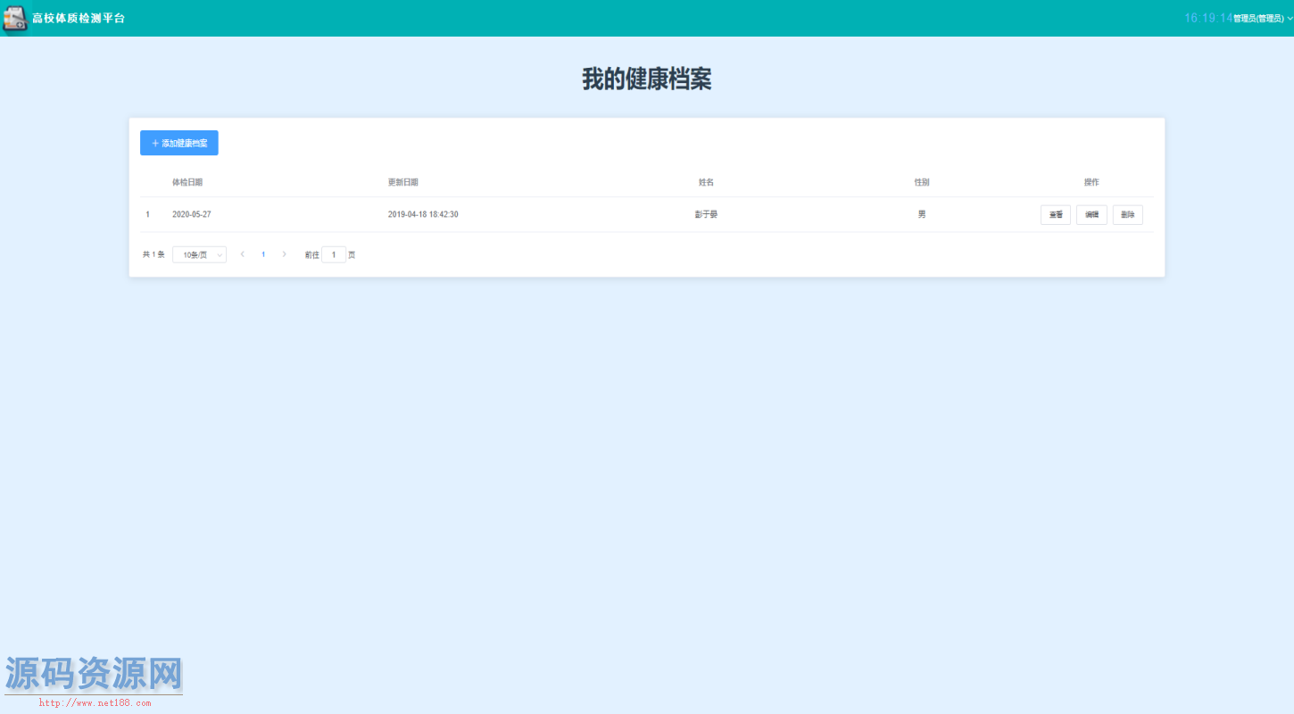
Task: Select the name cell 彭于晏
Action: (x=706, y=215)
